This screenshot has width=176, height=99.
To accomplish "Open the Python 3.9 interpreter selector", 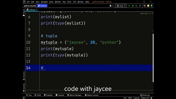I will tap(145, 98).
